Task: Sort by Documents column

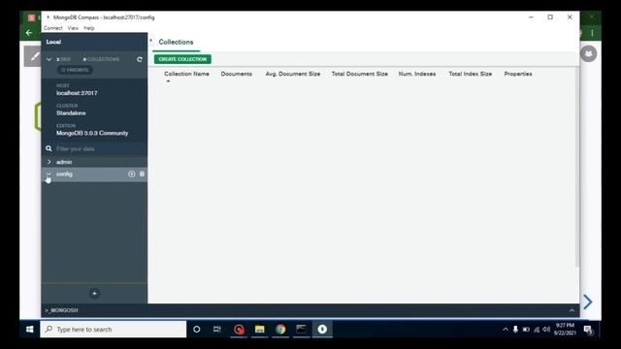Action: pyautogui.click(x=237, y=74)
